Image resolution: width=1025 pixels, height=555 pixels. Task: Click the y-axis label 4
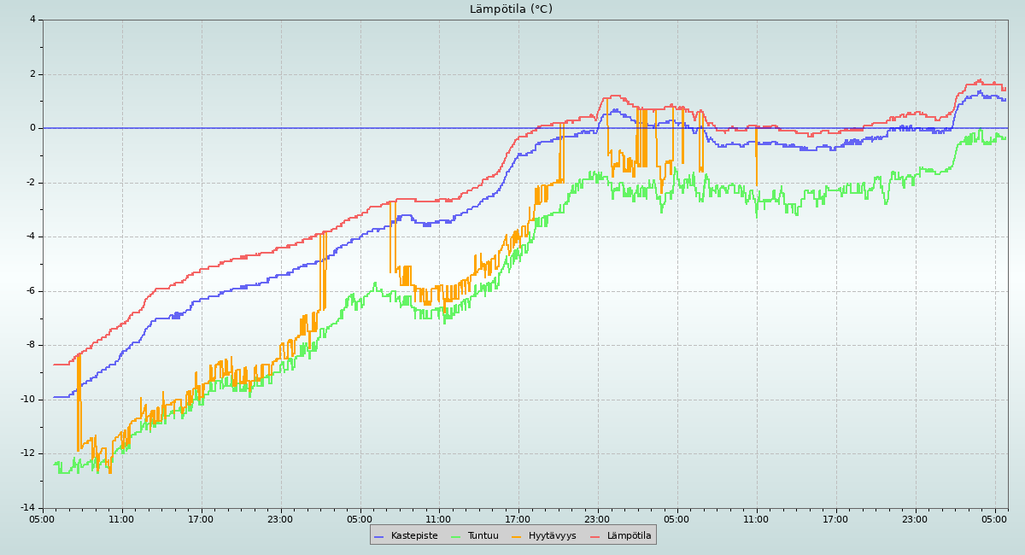point(32,20)
